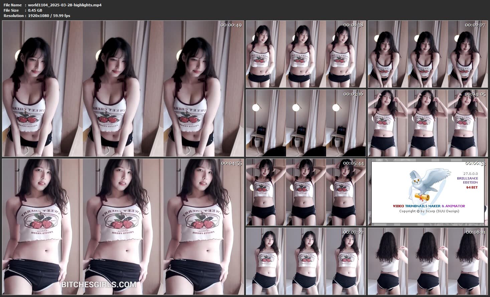The width and height of the screenshot is (490, 297).
Task: Open the large thumbnail timestamped 00:04:55
Action: click(123, 227)
